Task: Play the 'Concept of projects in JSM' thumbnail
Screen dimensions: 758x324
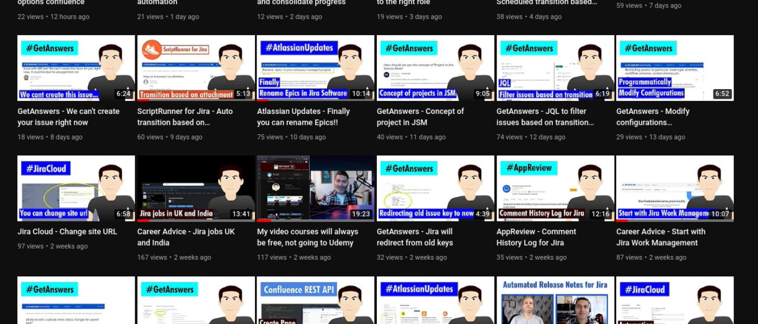Action: pyautogui.click(x=435, y=68)
